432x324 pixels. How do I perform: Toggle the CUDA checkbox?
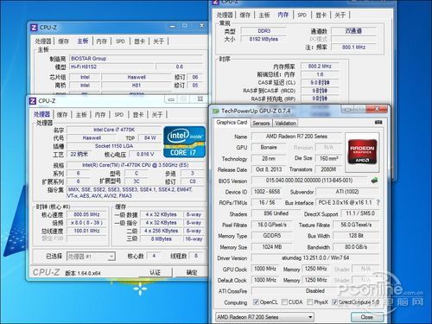pyautogui.click(x=284, y=302)
